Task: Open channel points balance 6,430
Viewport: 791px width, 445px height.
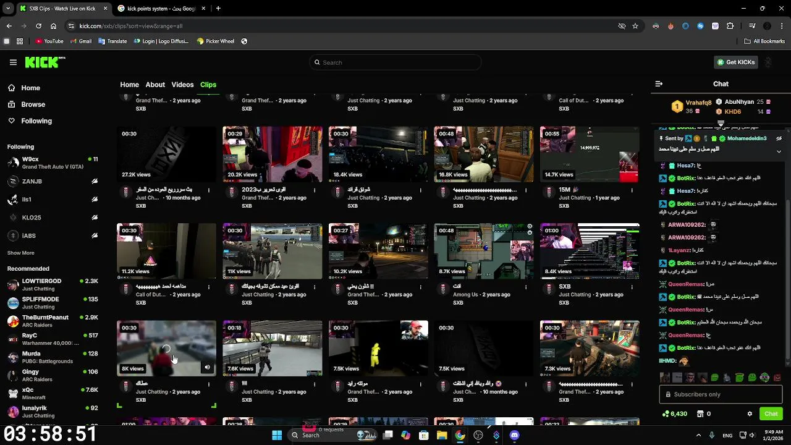Action: click(x=675, y=414)
